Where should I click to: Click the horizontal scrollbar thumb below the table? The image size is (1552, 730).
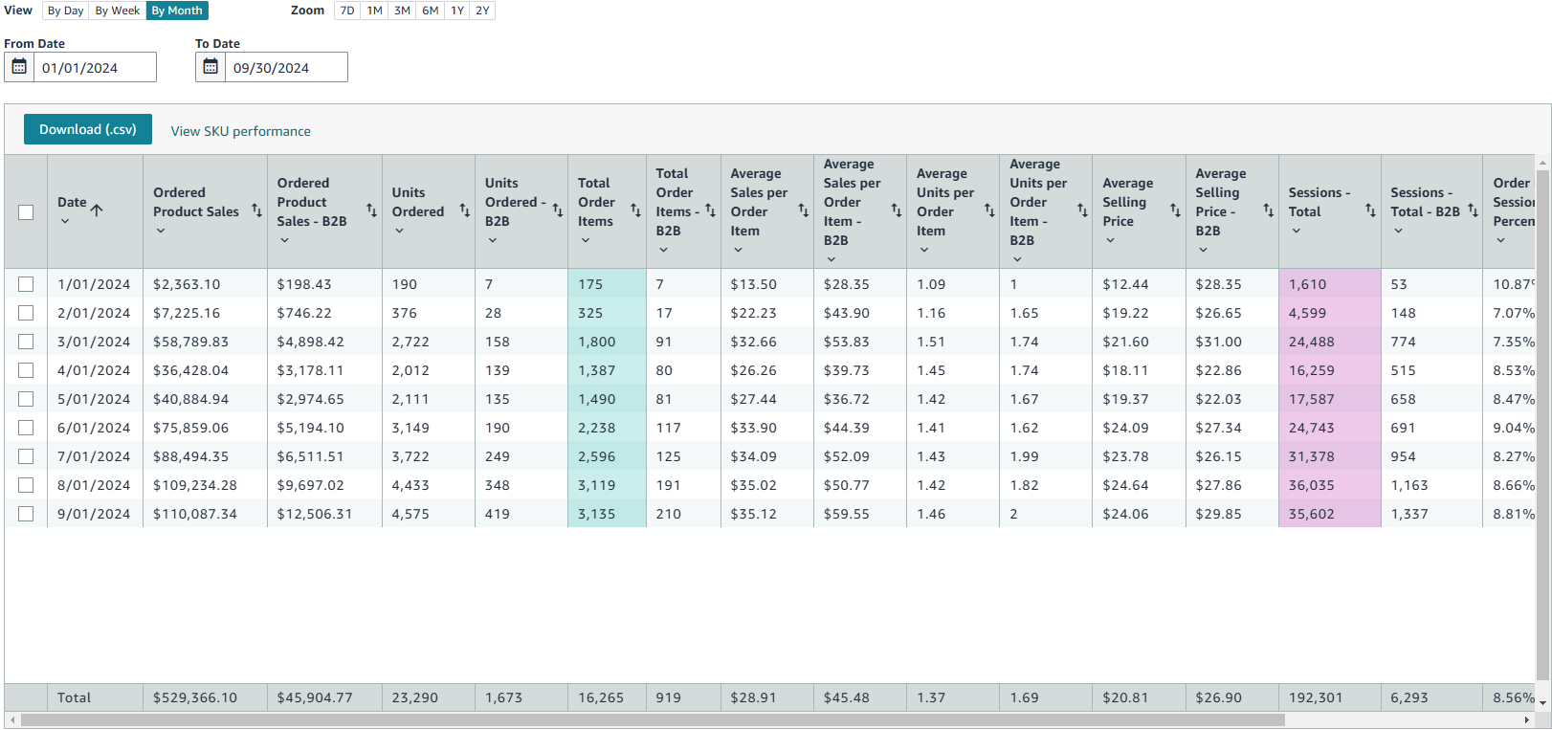click(x=653, y=720)
